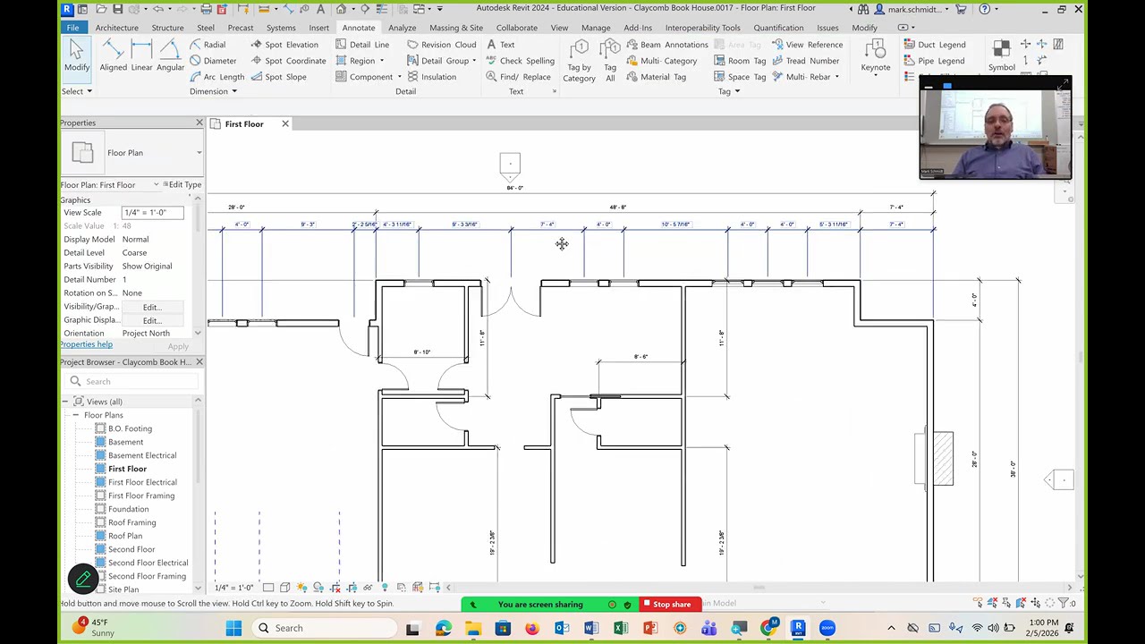Close the Properties palette

pos(199,123)
